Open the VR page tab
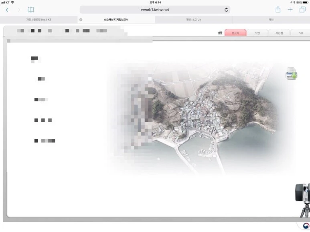Image resolution: width=310 pixels, height=232 pixels. pos(301,33)
